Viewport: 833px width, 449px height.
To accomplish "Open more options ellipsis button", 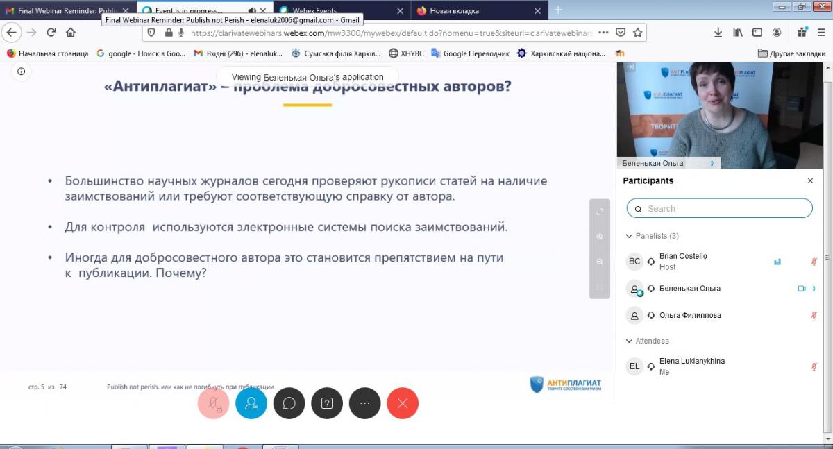I will pos(364,403).
